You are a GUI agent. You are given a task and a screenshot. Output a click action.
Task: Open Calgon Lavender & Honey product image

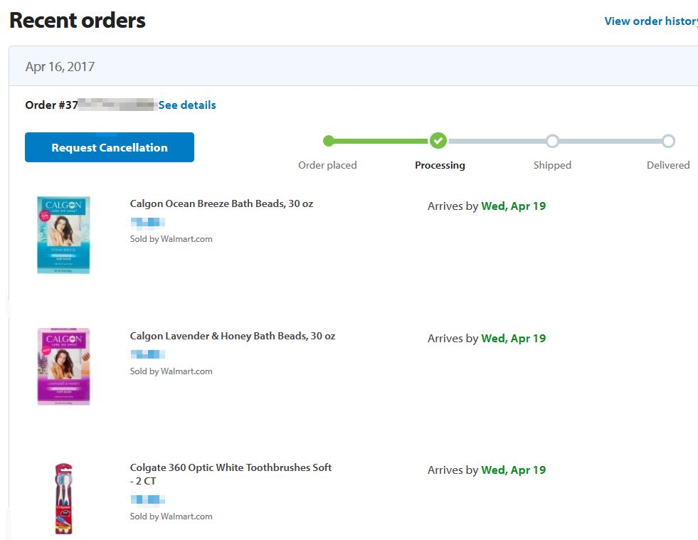63,366
